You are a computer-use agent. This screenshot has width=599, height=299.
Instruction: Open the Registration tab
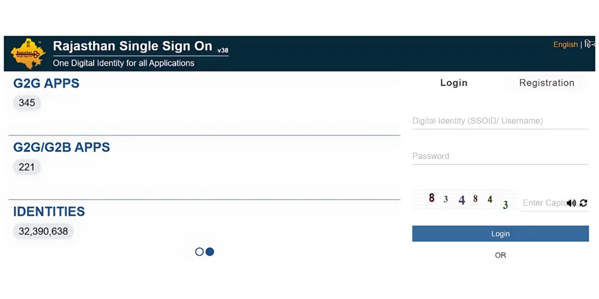coord(546,83)
